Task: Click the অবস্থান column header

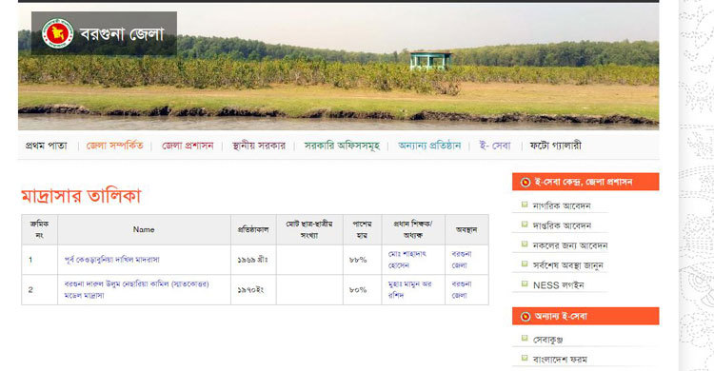Action: [466, 230]
